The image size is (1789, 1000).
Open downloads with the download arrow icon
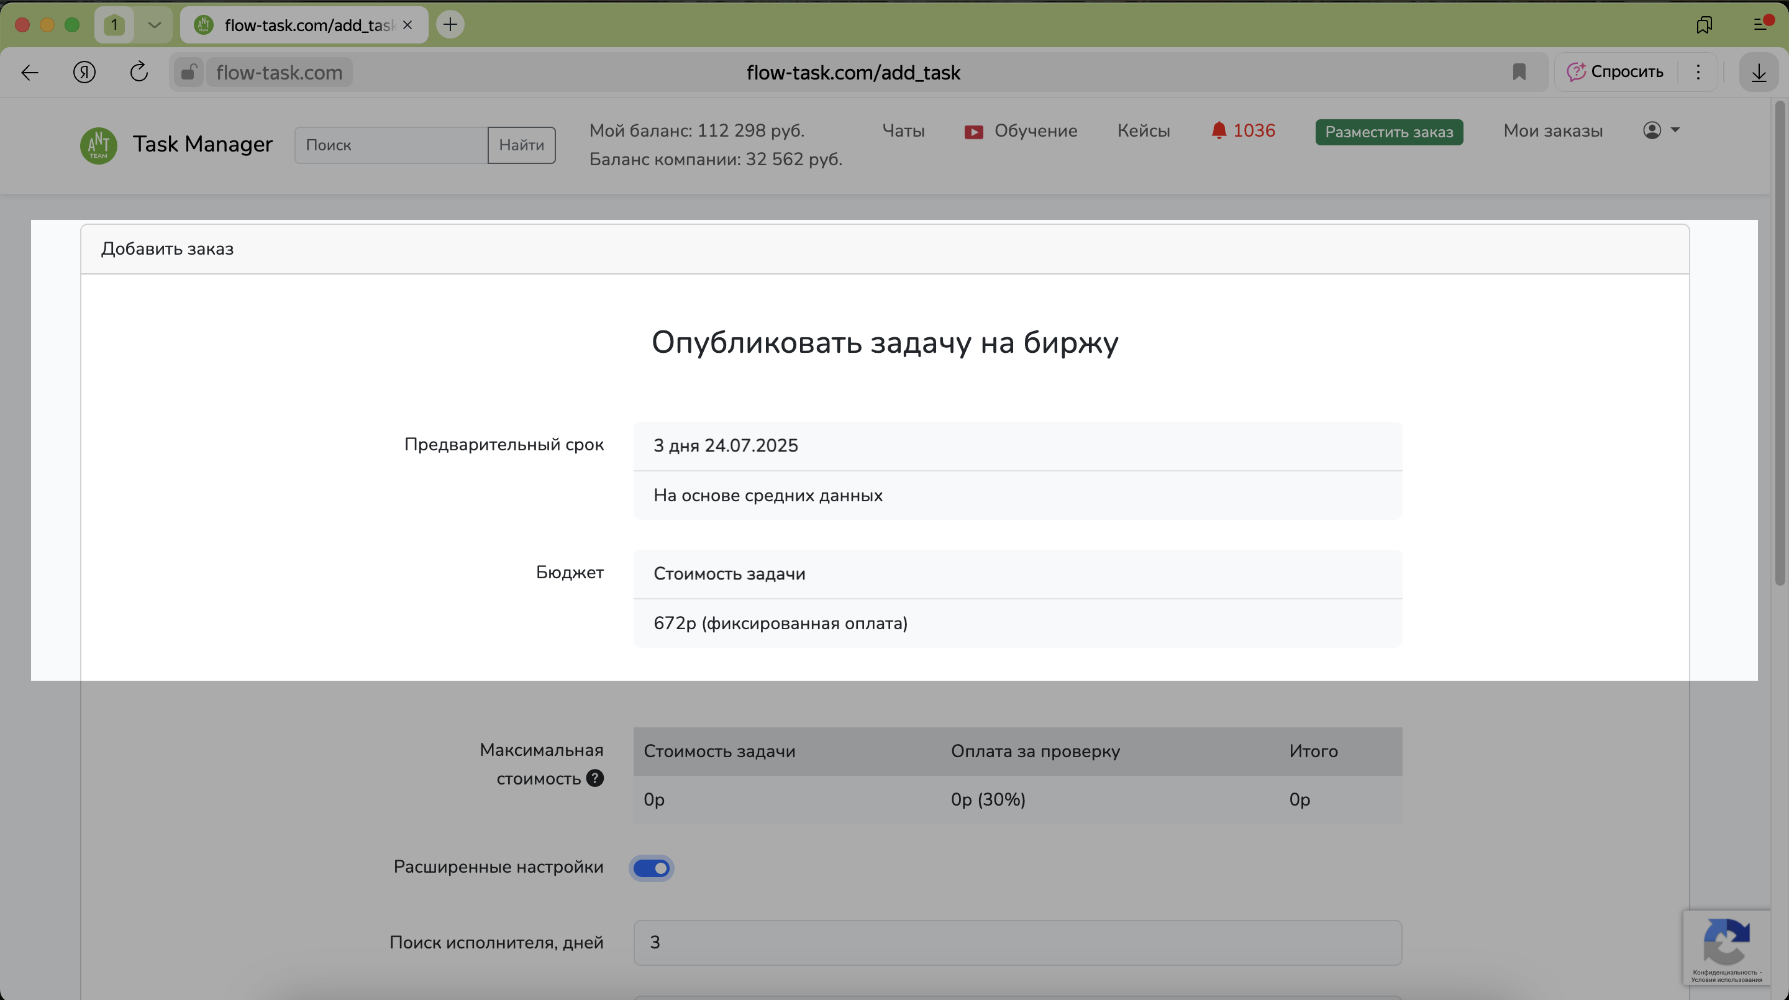click(1759, 72)
